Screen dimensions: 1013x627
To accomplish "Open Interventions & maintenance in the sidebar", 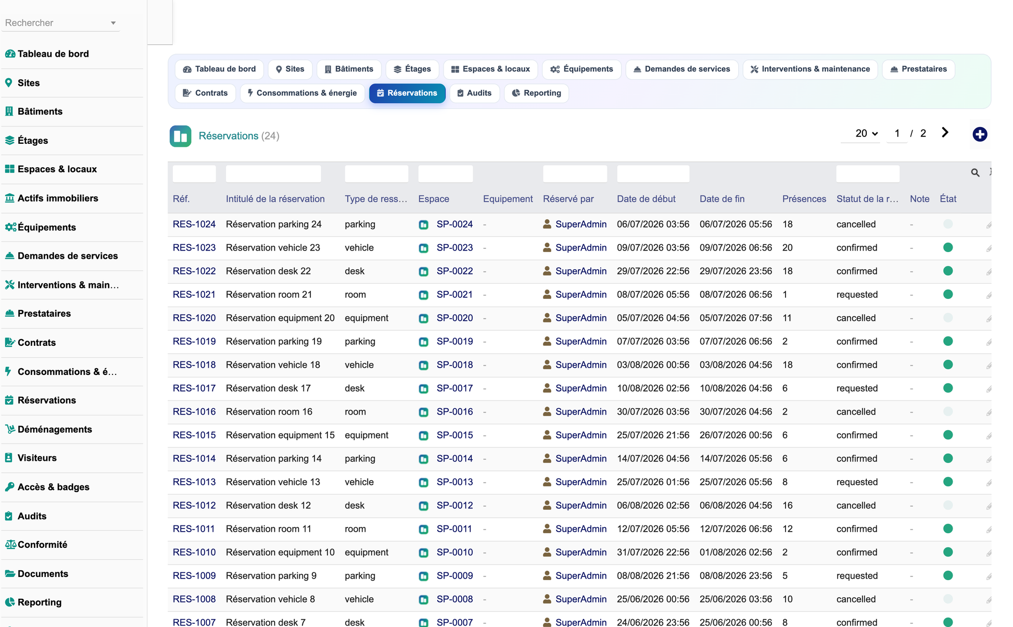I will pyautogui.click(x=62, y=285).
